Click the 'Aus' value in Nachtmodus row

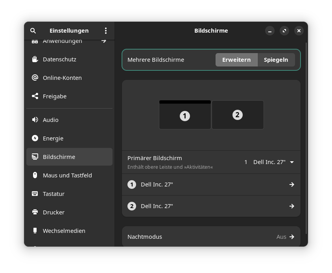tap(281, 237)
